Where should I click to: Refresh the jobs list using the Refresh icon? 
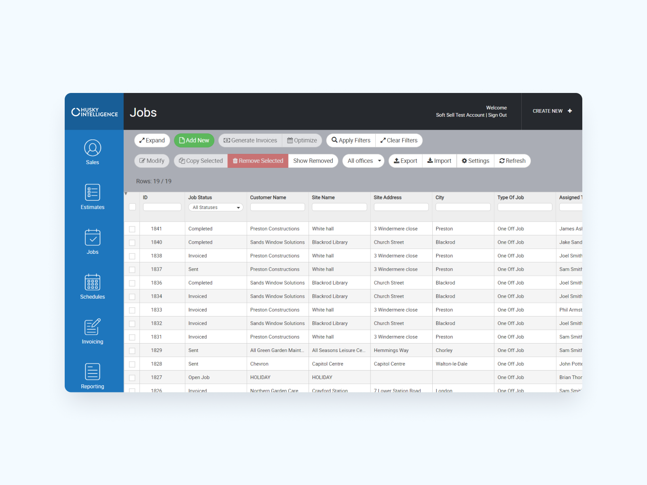(x=501, y=160)
